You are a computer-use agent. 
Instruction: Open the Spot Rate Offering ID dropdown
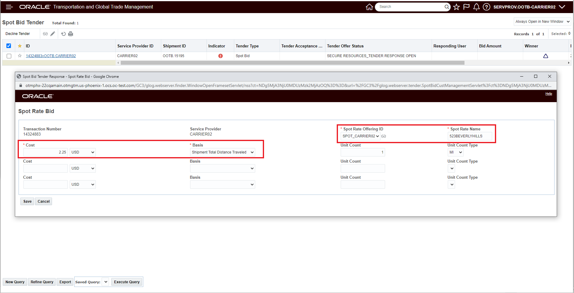pyautogui.click(x=360, y=136)
